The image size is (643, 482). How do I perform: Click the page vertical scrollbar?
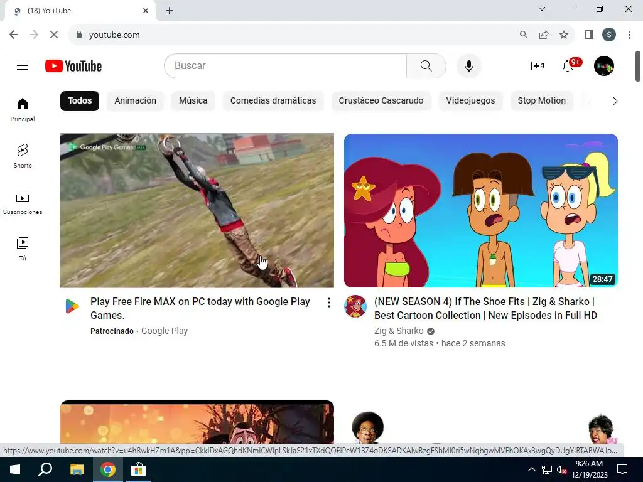638,66
